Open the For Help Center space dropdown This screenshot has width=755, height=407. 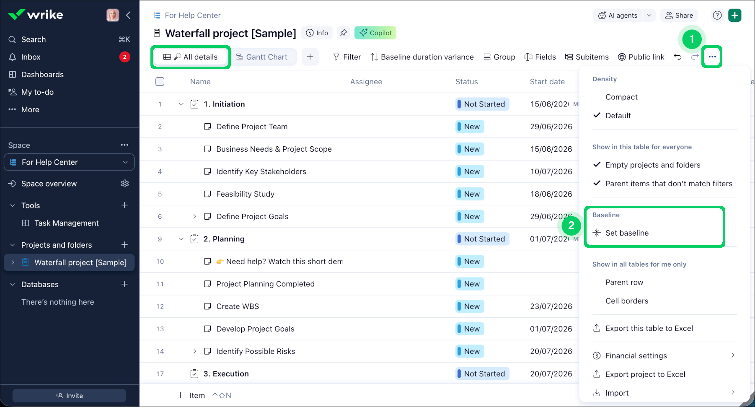[x=69, y=162]
